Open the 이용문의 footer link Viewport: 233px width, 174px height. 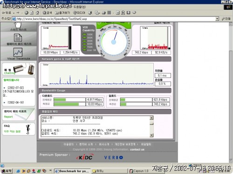[69, 144]
